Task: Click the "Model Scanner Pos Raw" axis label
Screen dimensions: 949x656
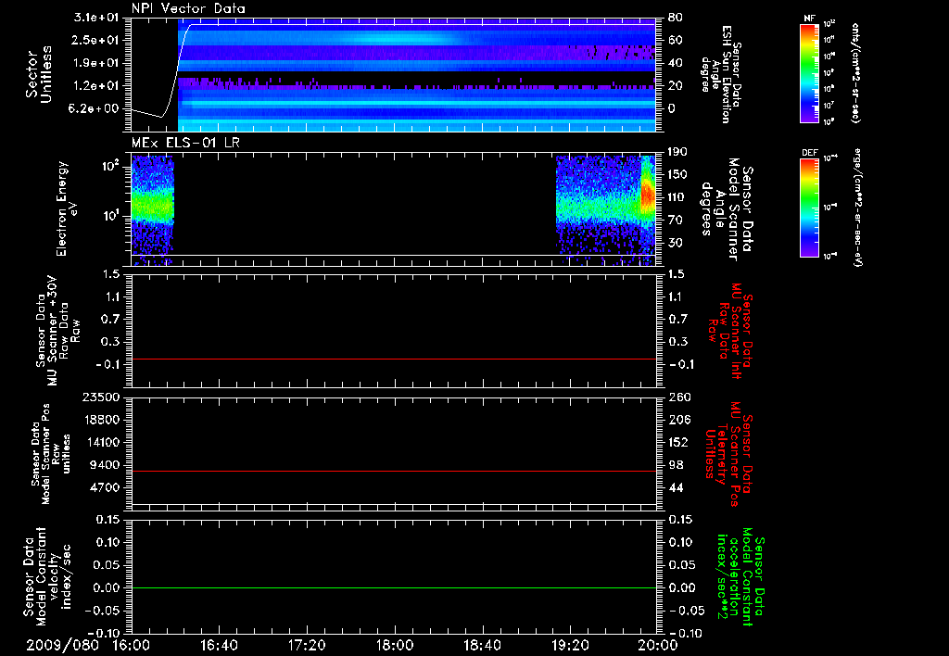Action: point(51,454)
